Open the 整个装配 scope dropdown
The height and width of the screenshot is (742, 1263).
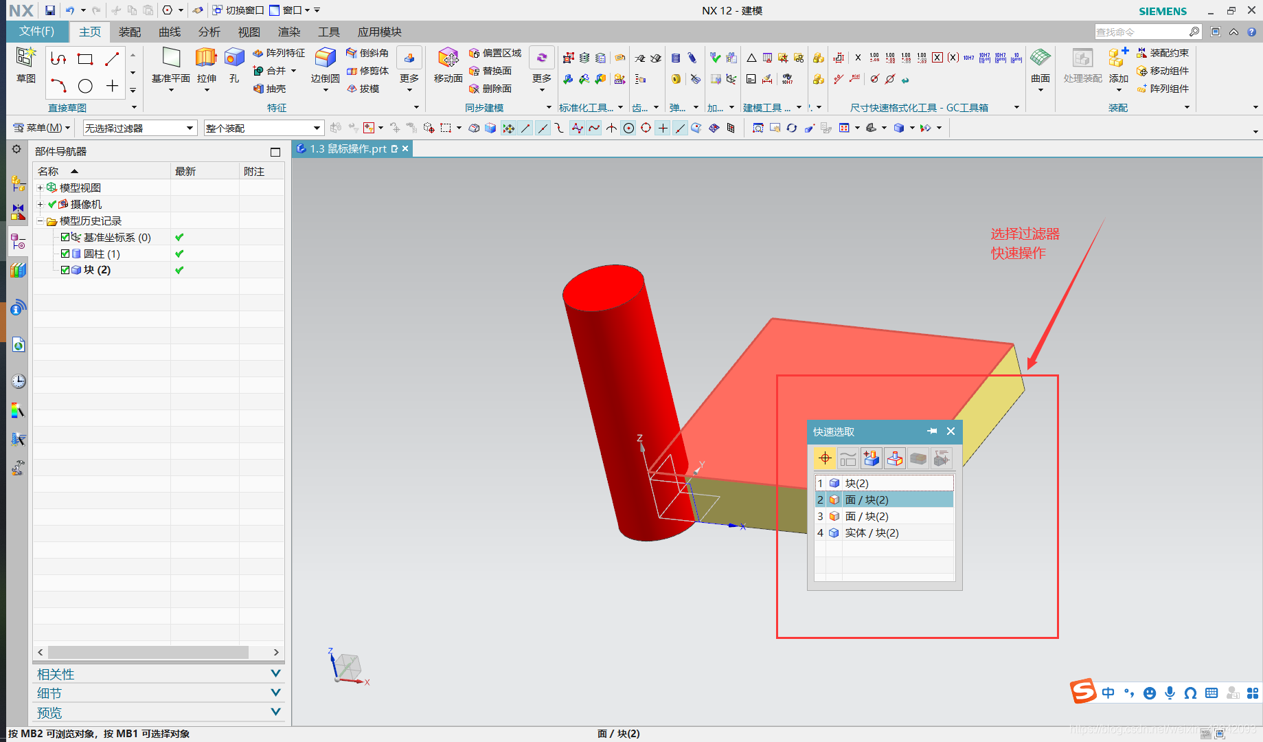[x=264, y=128]
